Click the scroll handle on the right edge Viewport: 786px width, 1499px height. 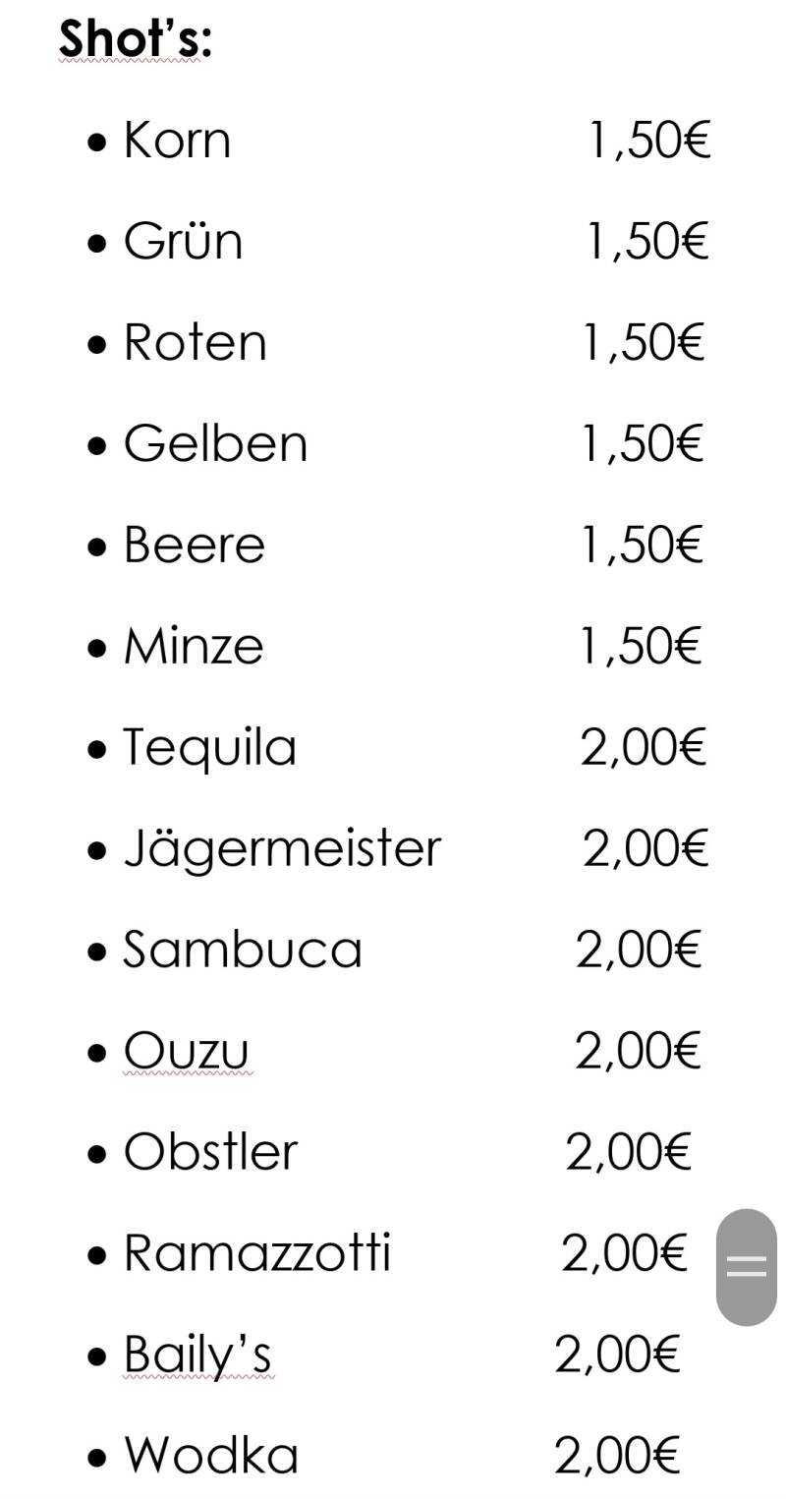coord(746,1266)
